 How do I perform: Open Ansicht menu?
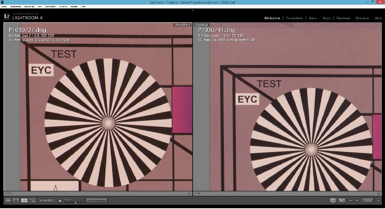[63, 7]
